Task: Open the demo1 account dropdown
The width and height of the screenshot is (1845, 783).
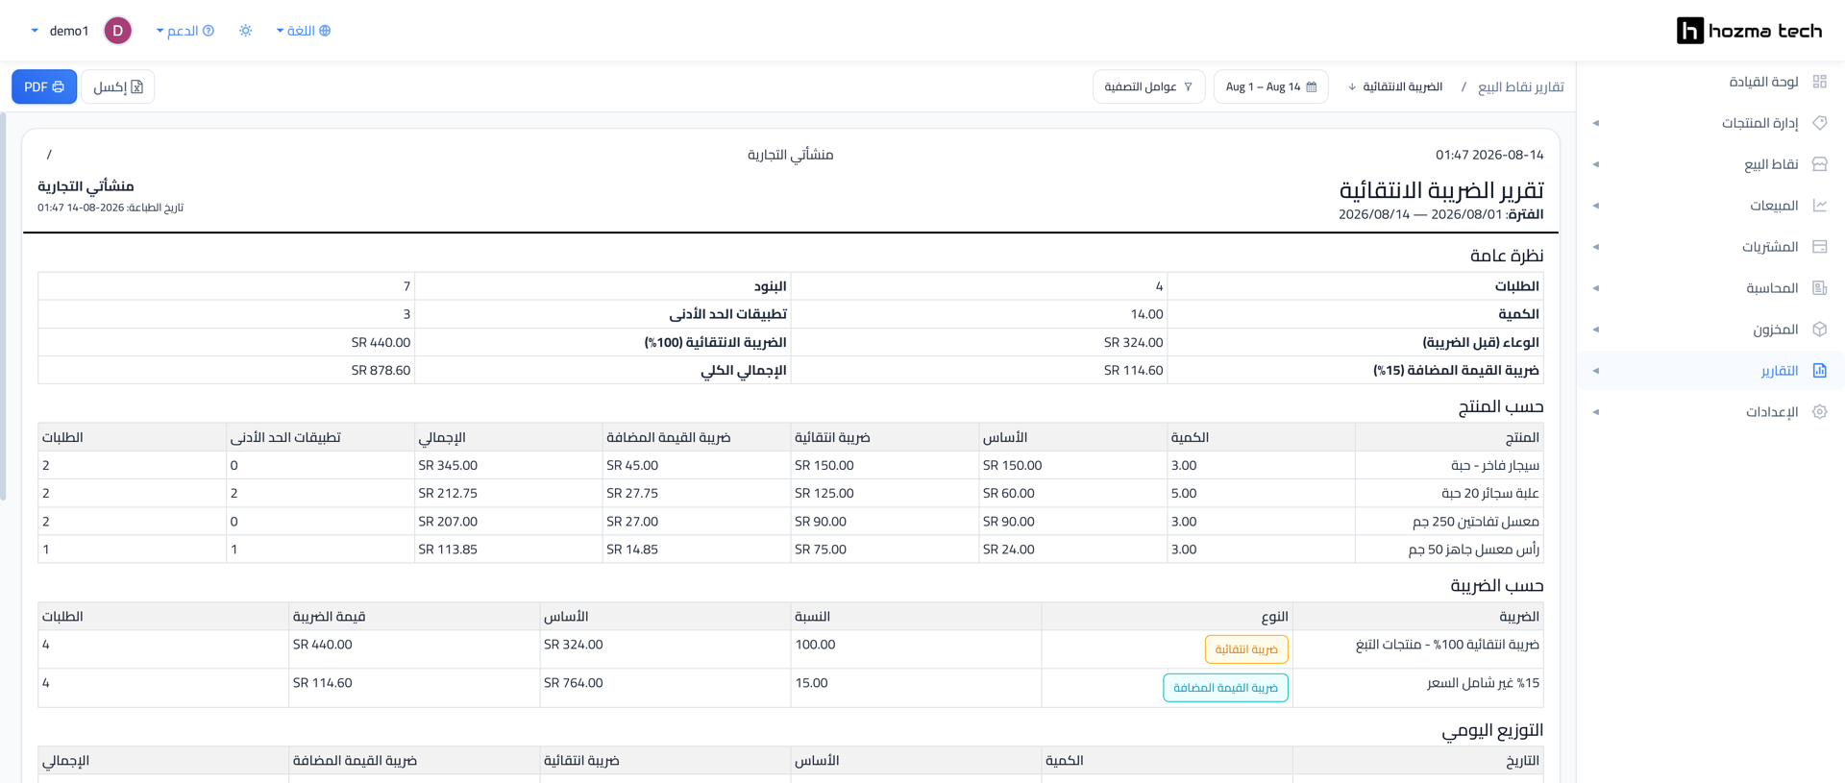Action: point(81,31)
